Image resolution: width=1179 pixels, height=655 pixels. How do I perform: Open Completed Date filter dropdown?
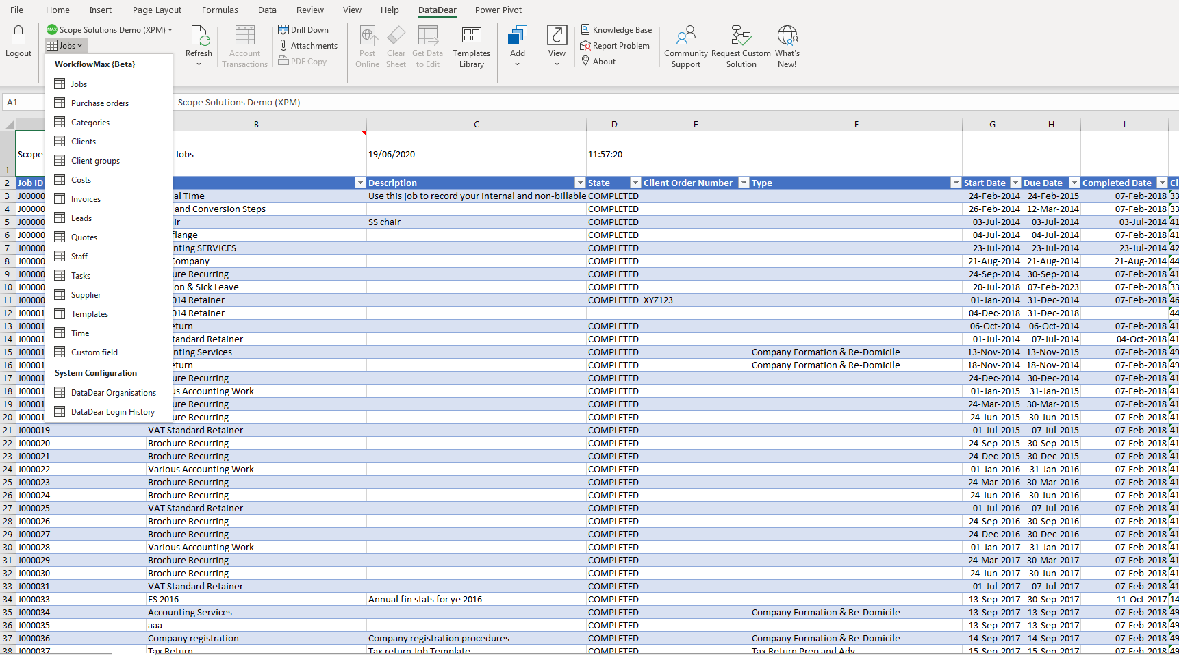pos(1162,183)
